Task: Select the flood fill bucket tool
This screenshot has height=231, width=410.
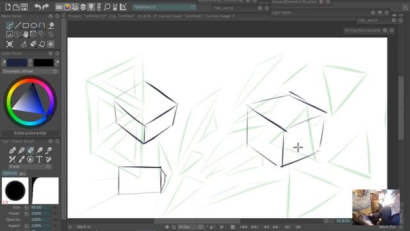Action: [x=51, y=26]
